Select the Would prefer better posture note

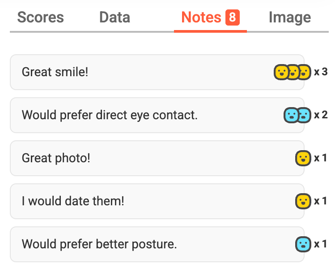[157, 244]
